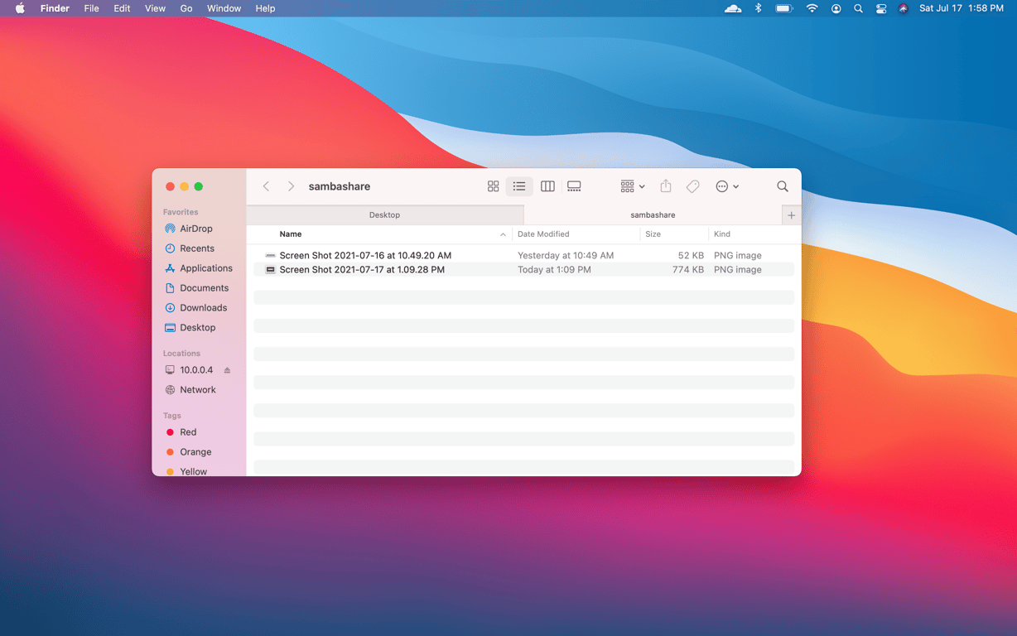Go forward with the right chevron
The image size is (1017, 636).
(x=291, y=186)
